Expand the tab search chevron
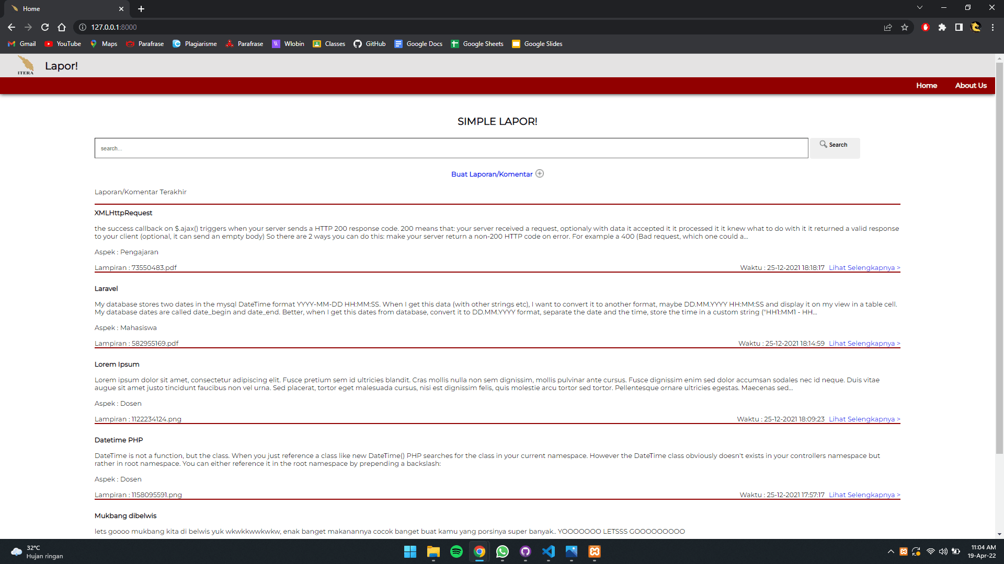Image resolution: width=1004 pixels, height=564 pixels. [920, 8]
